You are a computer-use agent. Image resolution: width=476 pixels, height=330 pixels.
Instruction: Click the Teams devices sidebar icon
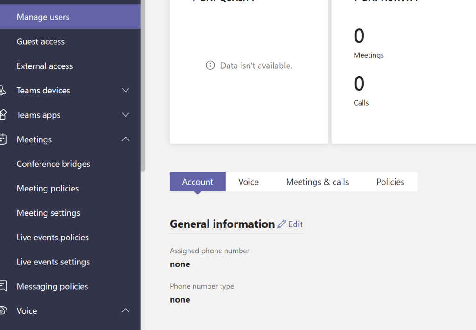tap(2, 90)
